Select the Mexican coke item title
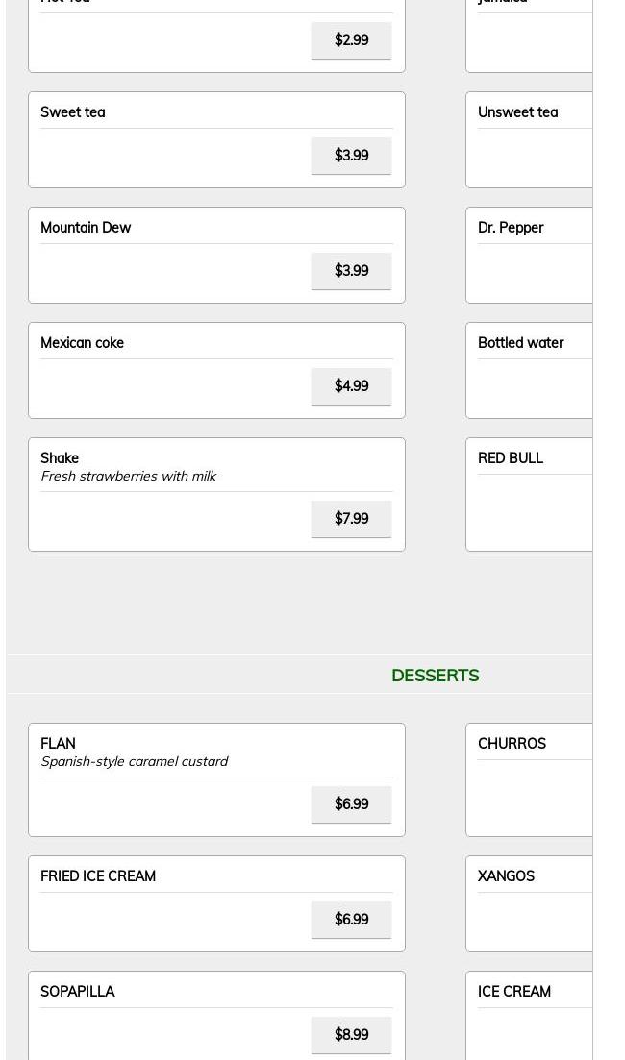The width and height of the screenshot is (625, 1060). pyautogui.click(x=82, y=343)
